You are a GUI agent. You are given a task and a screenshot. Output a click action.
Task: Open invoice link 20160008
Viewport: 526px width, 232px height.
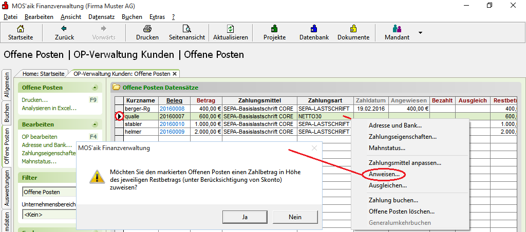coord(172,109)
